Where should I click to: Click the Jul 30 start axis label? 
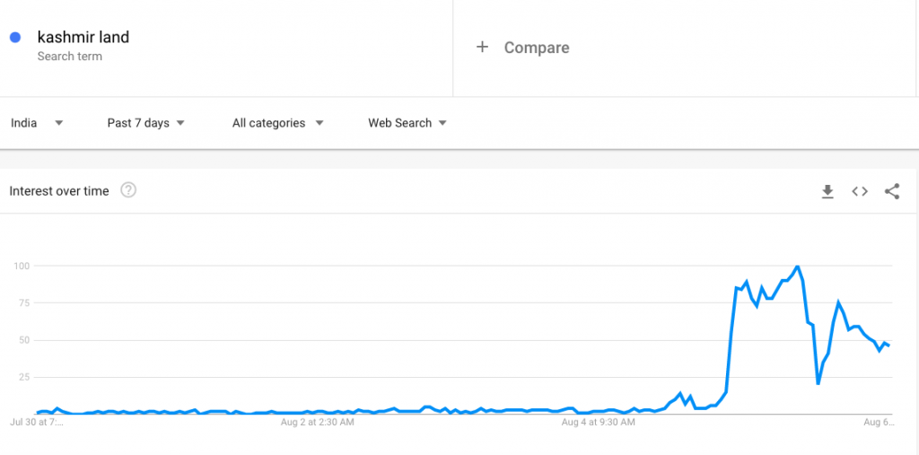[36, 422]
